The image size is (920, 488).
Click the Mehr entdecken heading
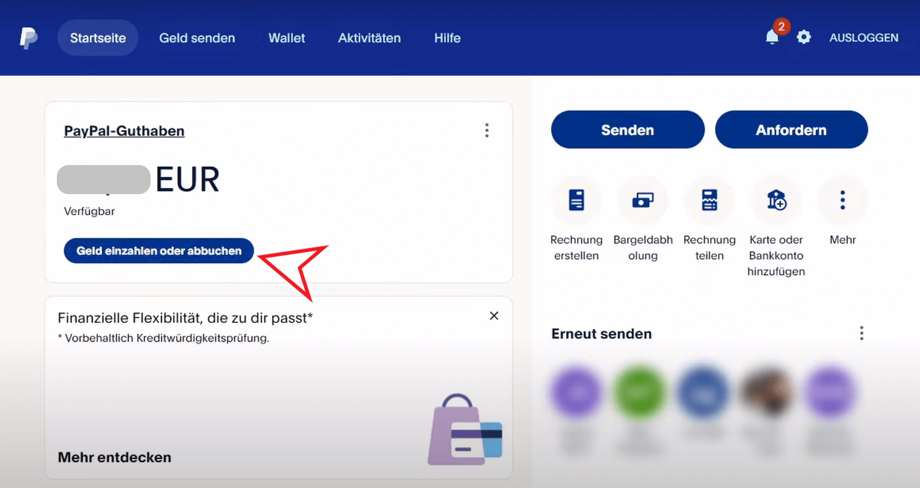pyautogui.click(x=114, y=457)
